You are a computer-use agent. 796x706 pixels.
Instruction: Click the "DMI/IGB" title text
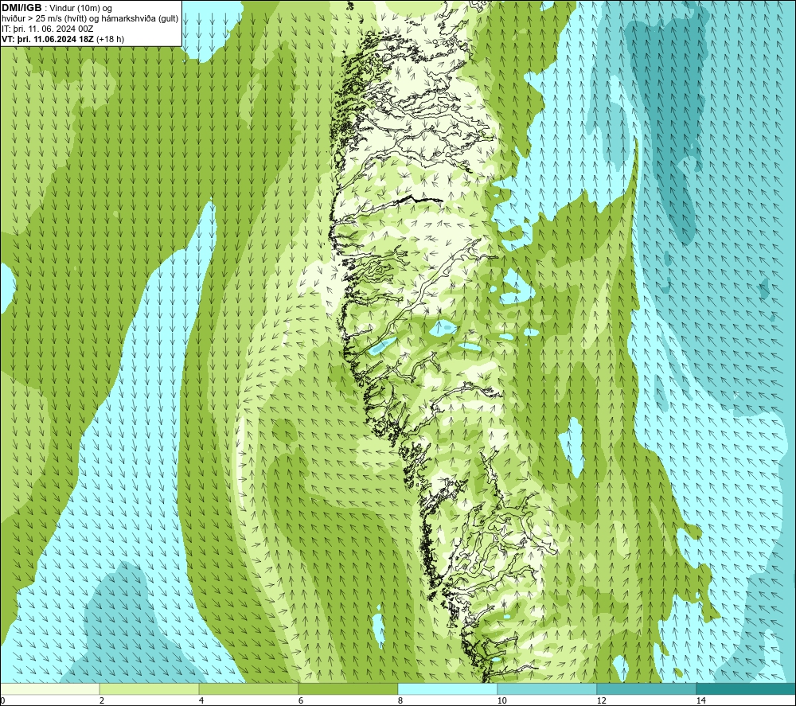[x=21, y=8]
